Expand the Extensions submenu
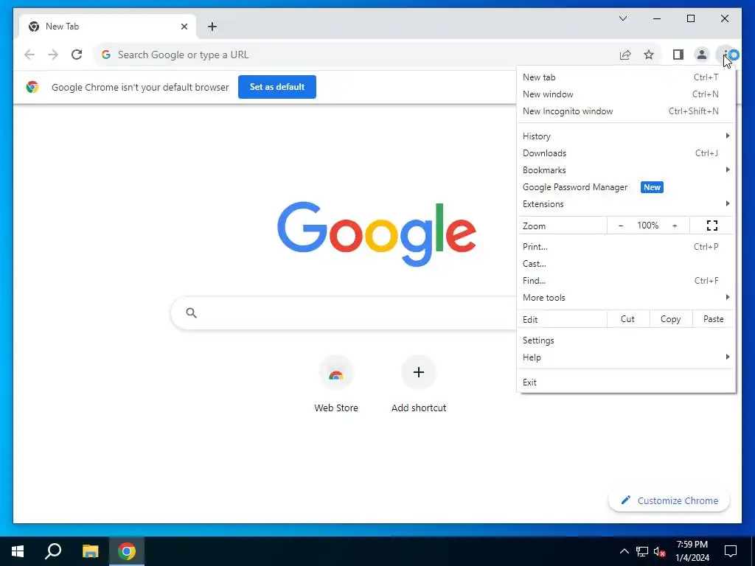Viewport: 755px width, 566px height. 626,204
